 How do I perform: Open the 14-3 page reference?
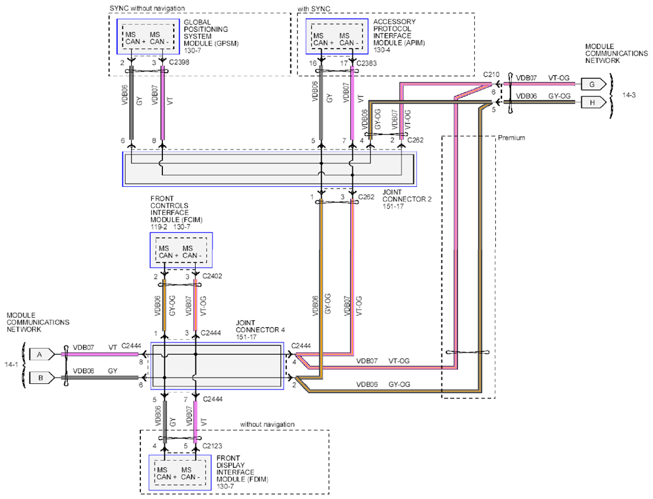pos(630,97)
